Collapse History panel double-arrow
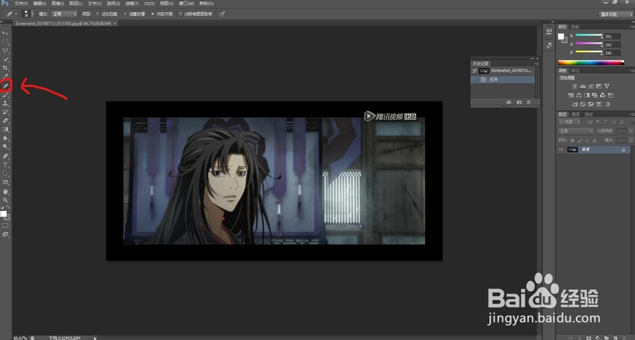The height and width of the screenshot is (340, 635). [x=532, y=58]
